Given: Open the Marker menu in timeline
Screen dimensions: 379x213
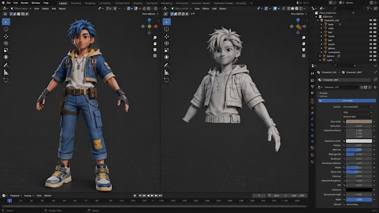Looking at the screenshot, I should tap(47, 196).
